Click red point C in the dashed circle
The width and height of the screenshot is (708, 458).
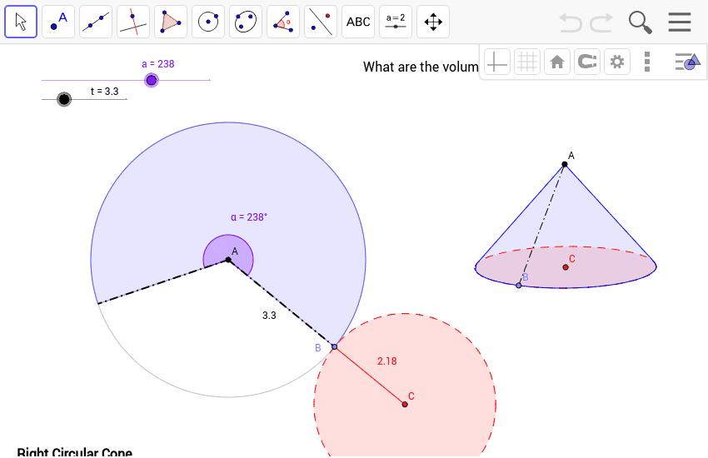pos(405,405)
